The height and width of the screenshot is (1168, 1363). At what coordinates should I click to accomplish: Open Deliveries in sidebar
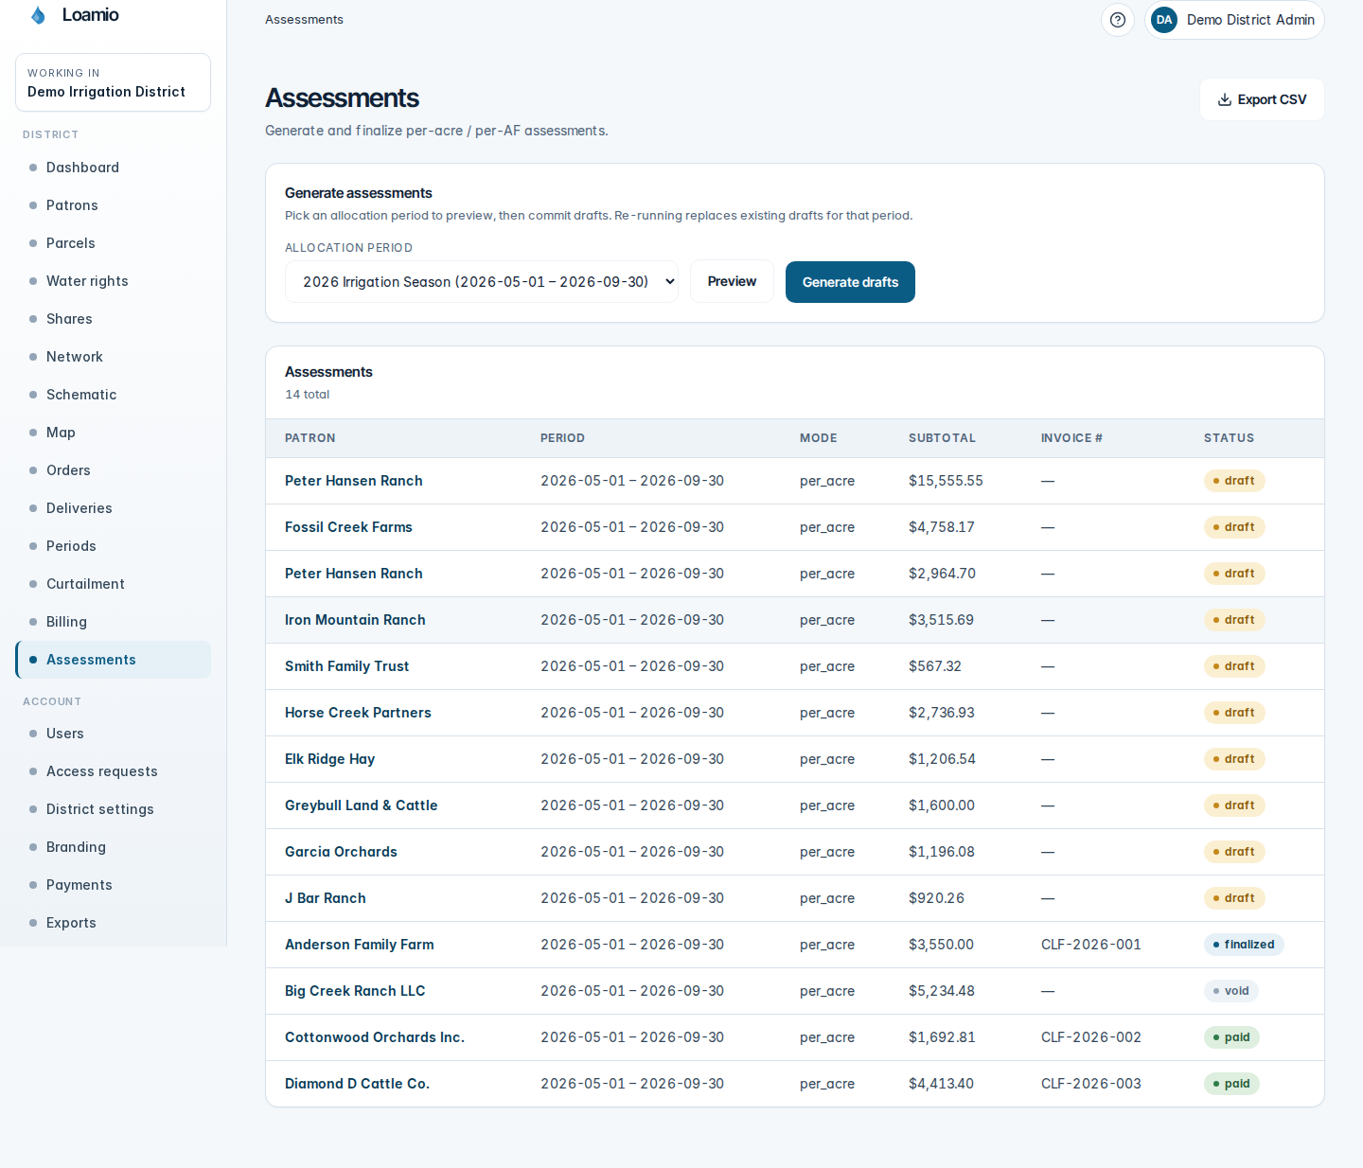[113, 508]
